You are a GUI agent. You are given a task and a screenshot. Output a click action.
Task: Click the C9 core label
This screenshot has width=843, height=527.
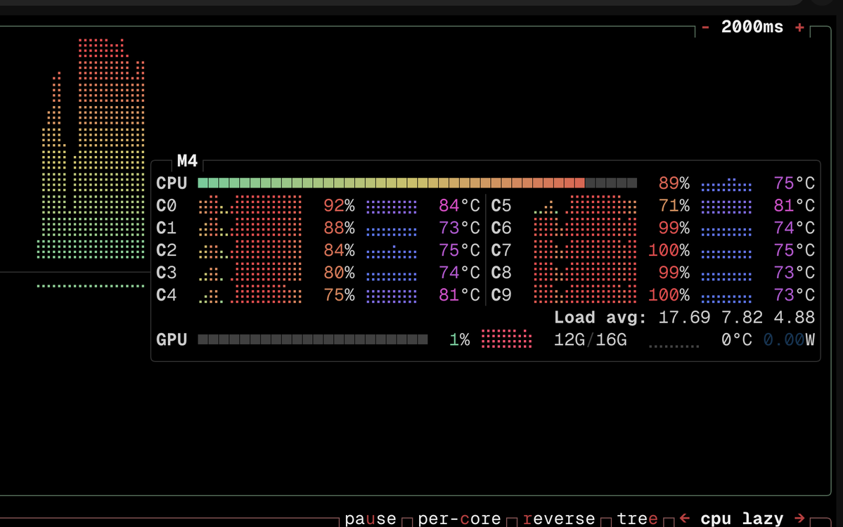(501, 295)
